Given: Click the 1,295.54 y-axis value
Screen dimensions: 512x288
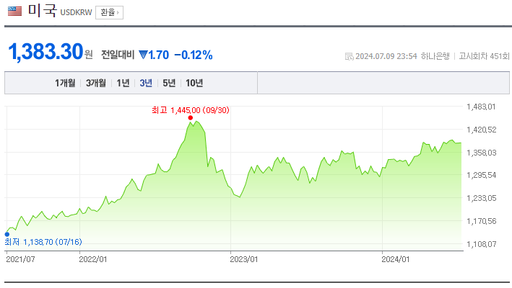Looking at the screenshot, I should click(481, 175).
